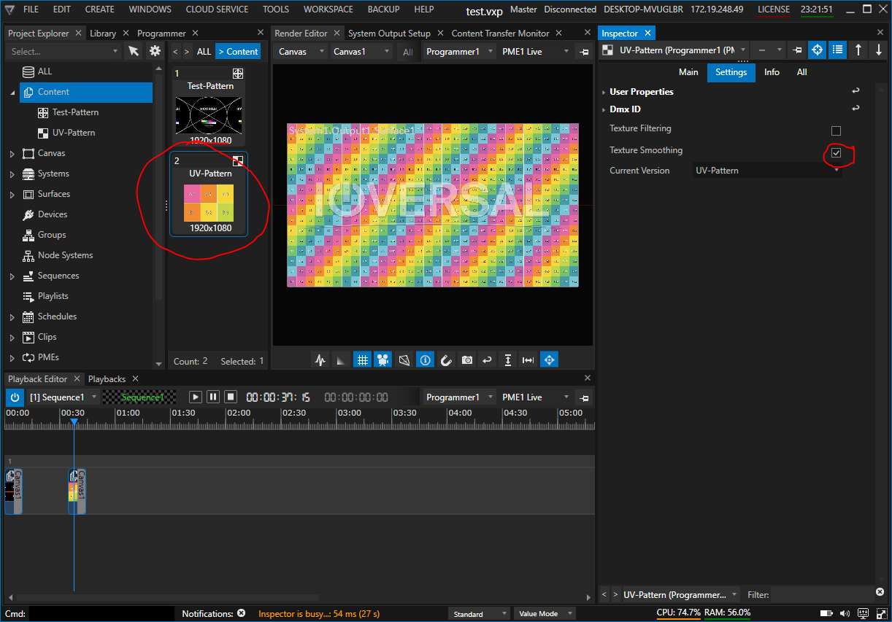Enable the Texture Filtering checkbox
This screenshot has height=622, width=892.
pos(836,131)
